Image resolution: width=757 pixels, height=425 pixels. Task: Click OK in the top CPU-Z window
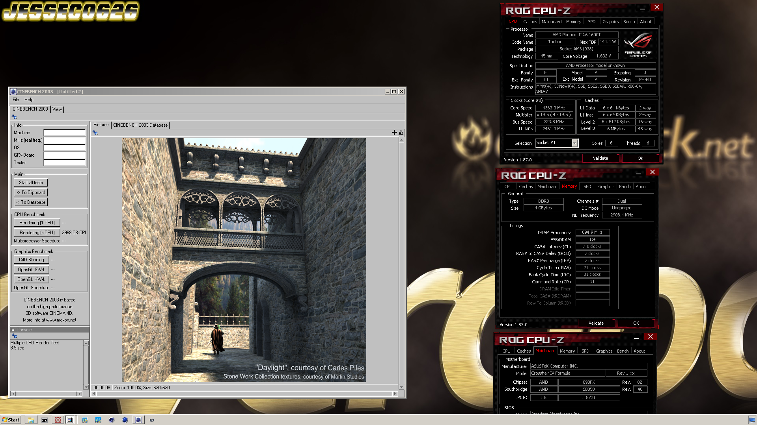point(640,158)
